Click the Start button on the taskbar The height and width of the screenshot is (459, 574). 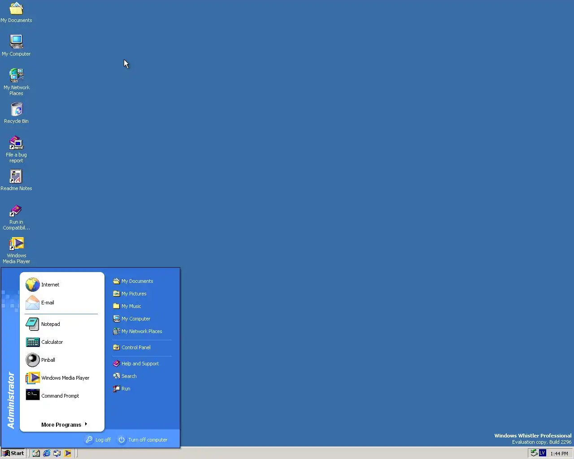click(x=13, y=453)
